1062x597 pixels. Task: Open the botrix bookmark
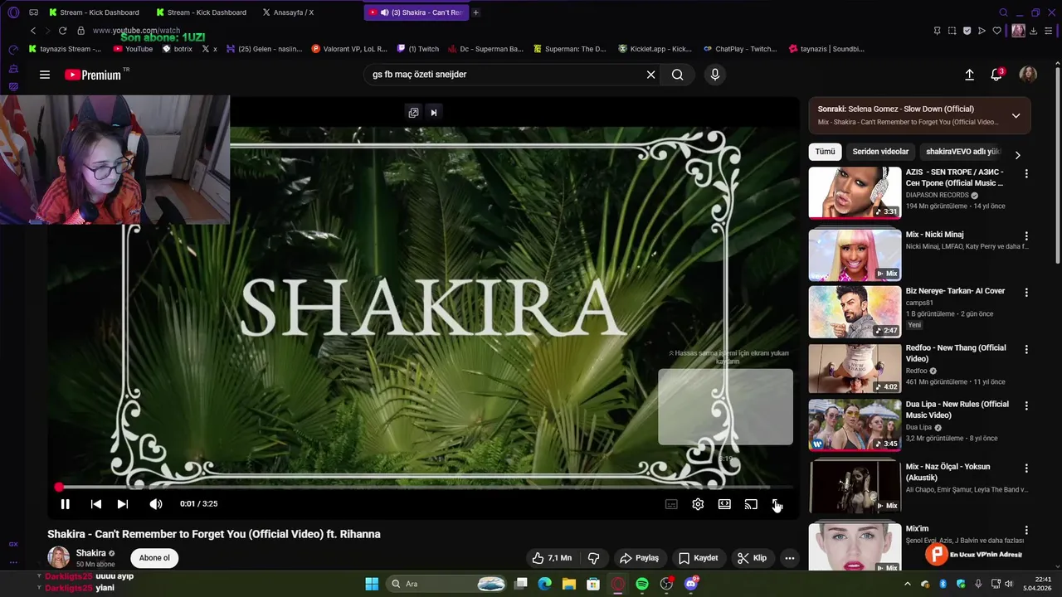click(x=177, y=49)
